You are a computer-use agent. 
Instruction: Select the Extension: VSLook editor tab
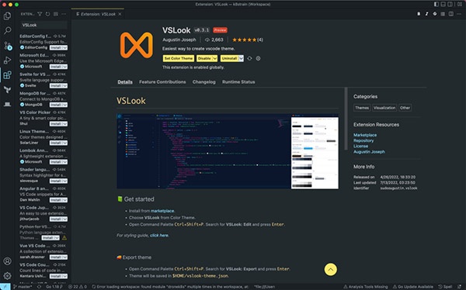pyautogui.click(x=98, y=14)
